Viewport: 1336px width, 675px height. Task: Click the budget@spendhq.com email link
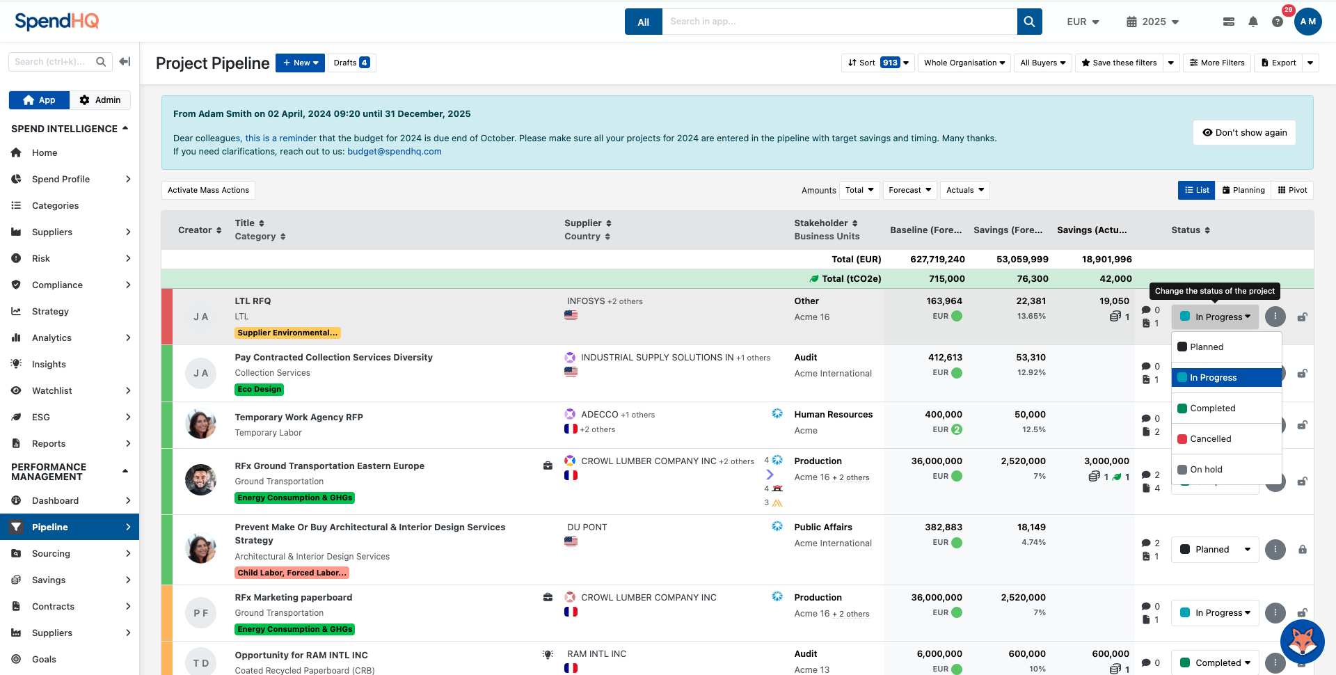pyautogui.click(x=394, y=152)
